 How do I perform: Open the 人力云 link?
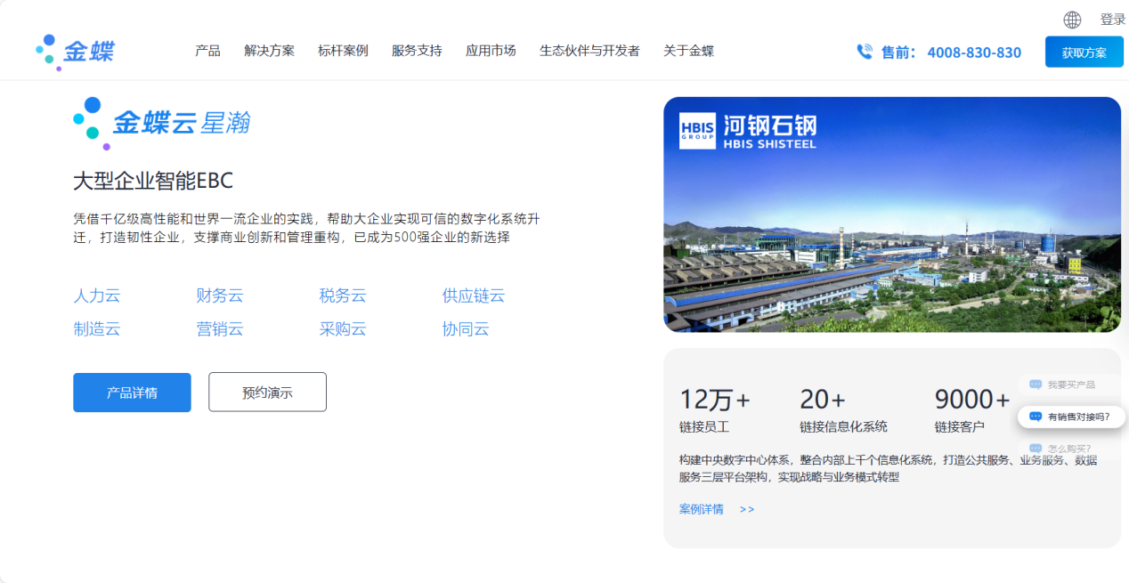96,296
